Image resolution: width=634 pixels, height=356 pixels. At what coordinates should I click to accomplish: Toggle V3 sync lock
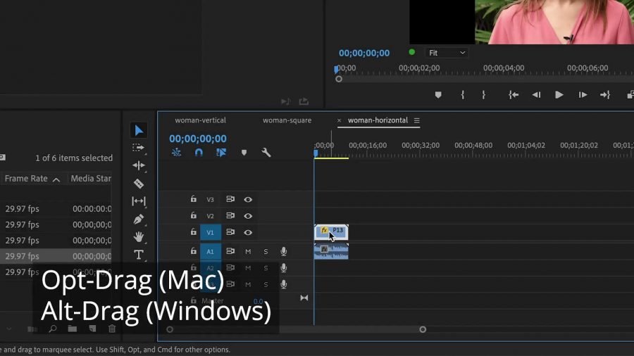[230, 199]
